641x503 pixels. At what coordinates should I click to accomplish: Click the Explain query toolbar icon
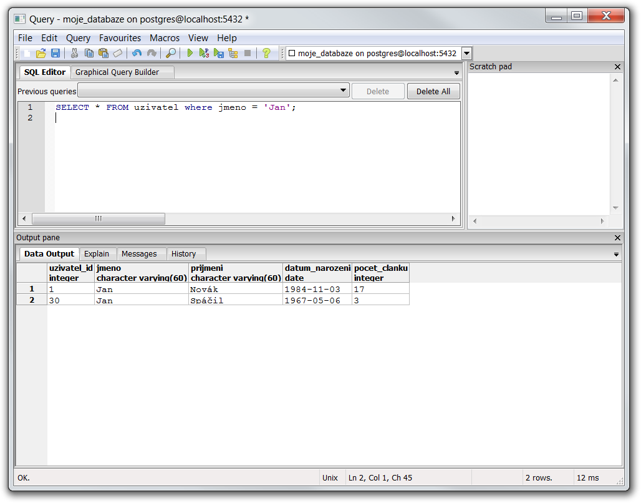(x=233, y=54)
